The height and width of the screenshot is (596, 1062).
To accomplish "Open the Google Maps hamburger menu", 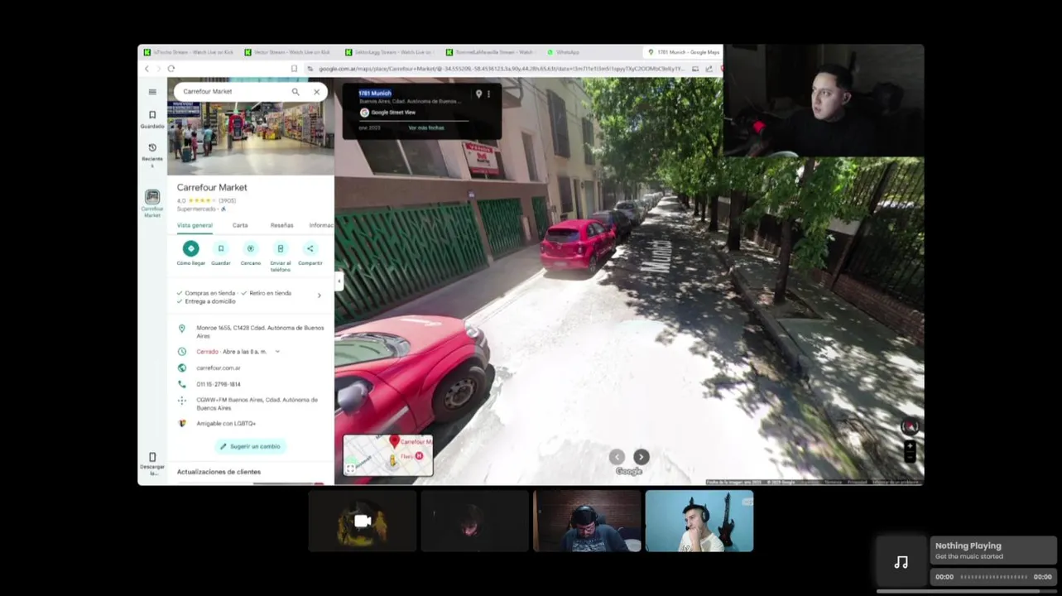I will [152, 92].
